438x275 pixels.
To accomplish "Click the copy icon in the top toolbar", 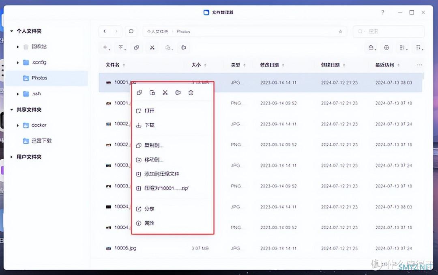I will click(x=136, y=47).
